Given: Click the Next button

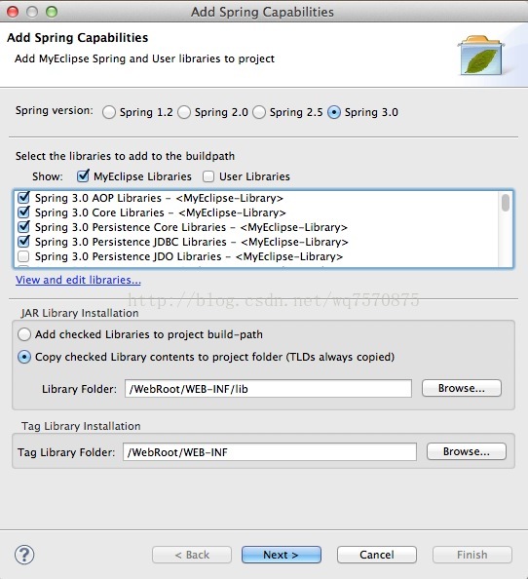Looking at the screenshot, I should coord(282,555).
